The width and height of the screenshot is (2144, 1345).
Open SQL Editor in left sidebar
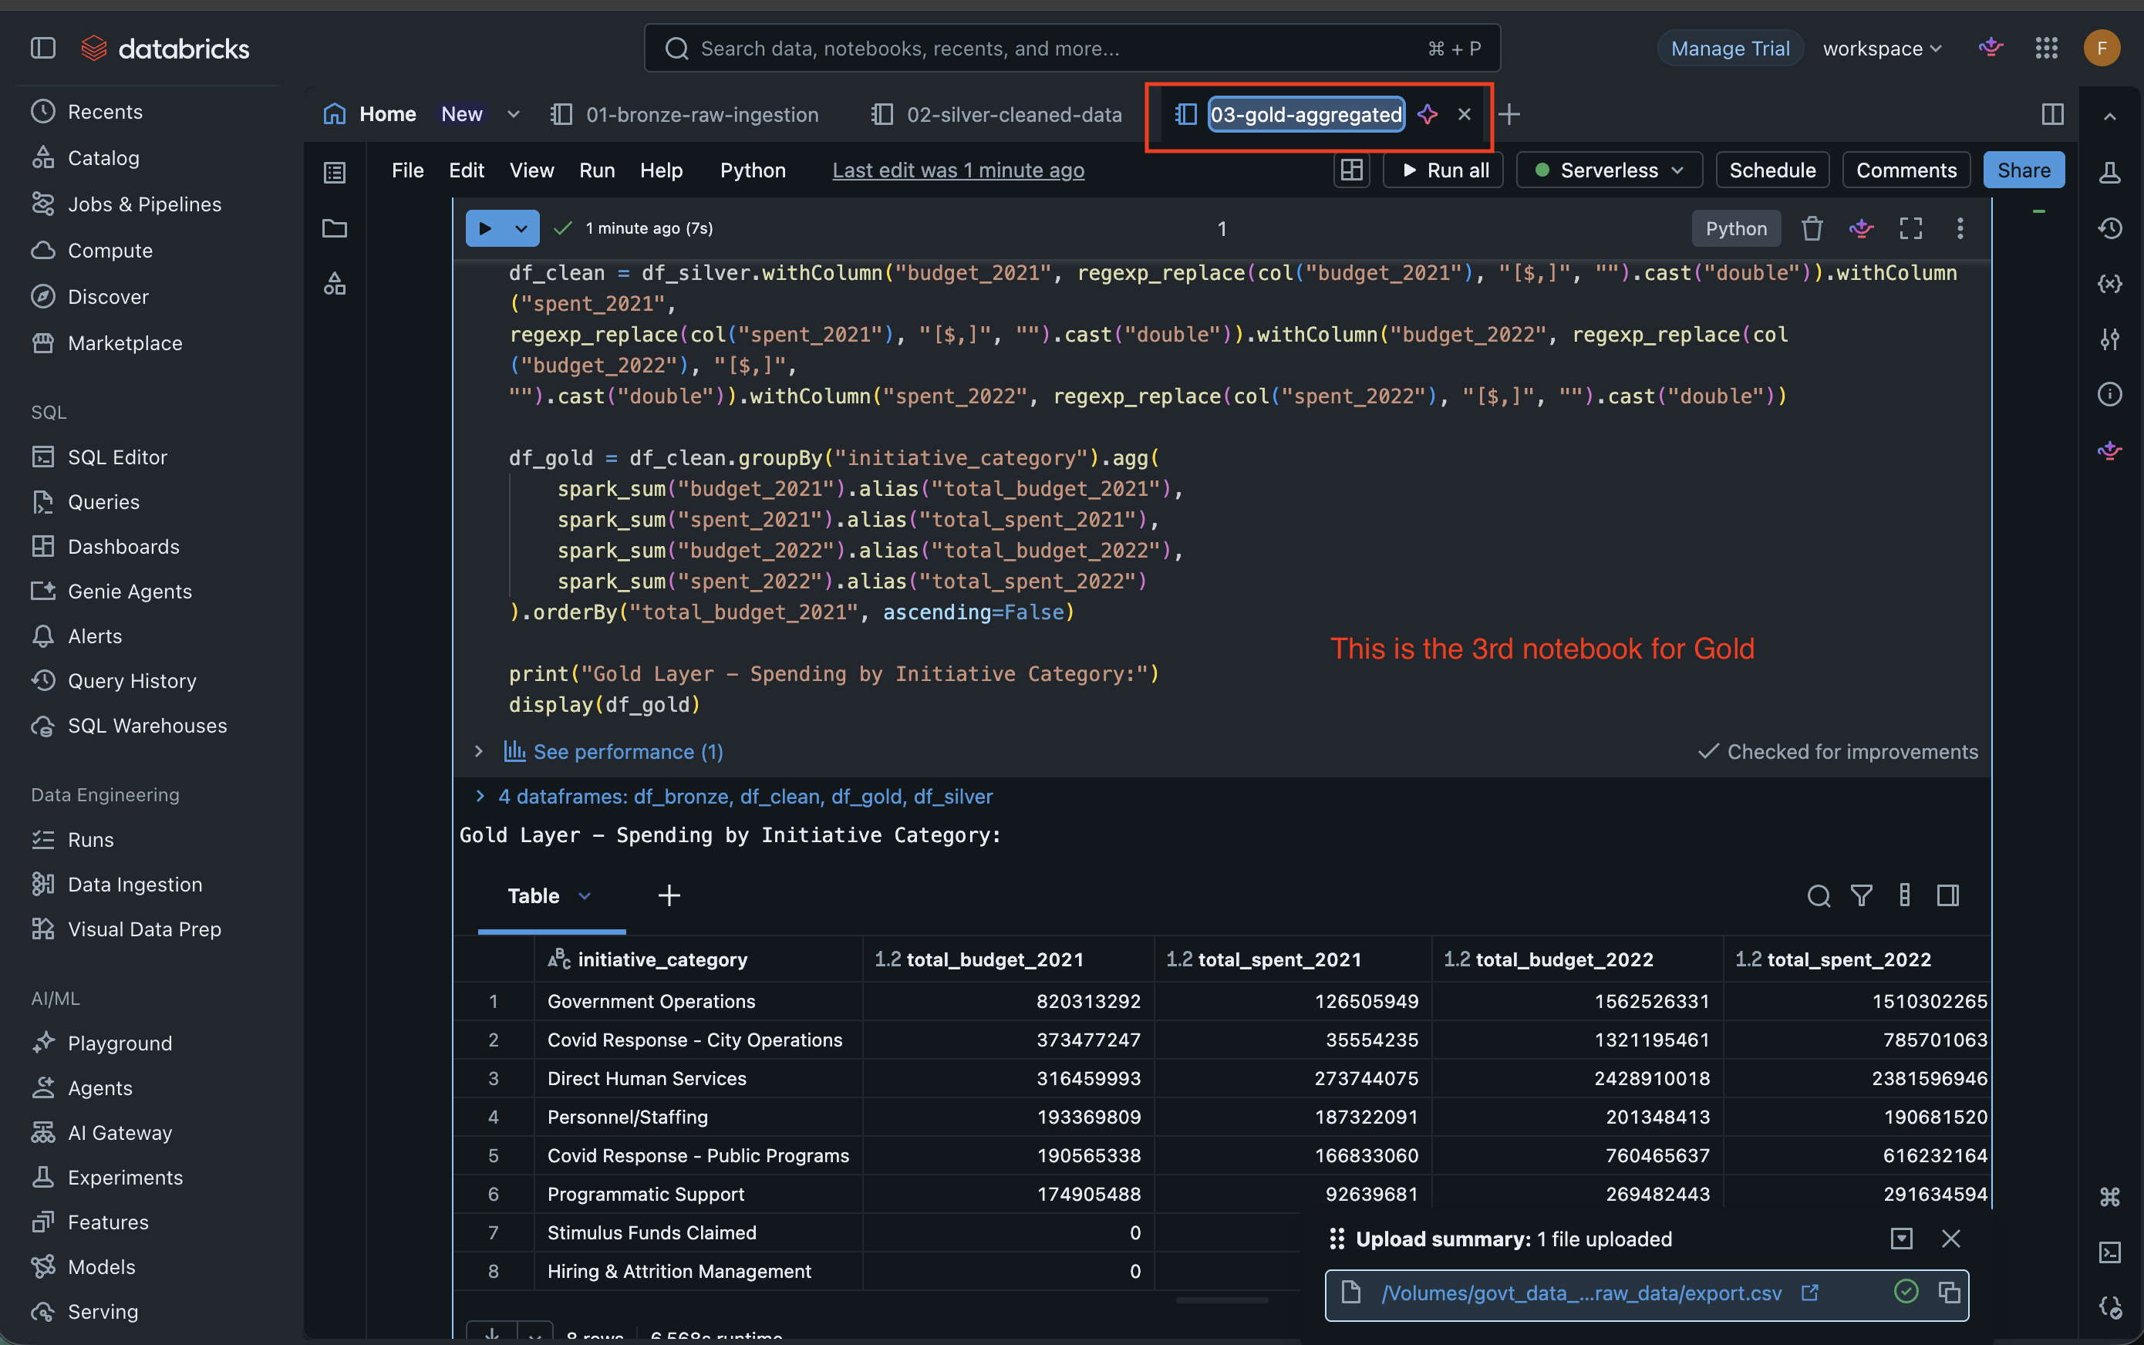coord(117,457)
